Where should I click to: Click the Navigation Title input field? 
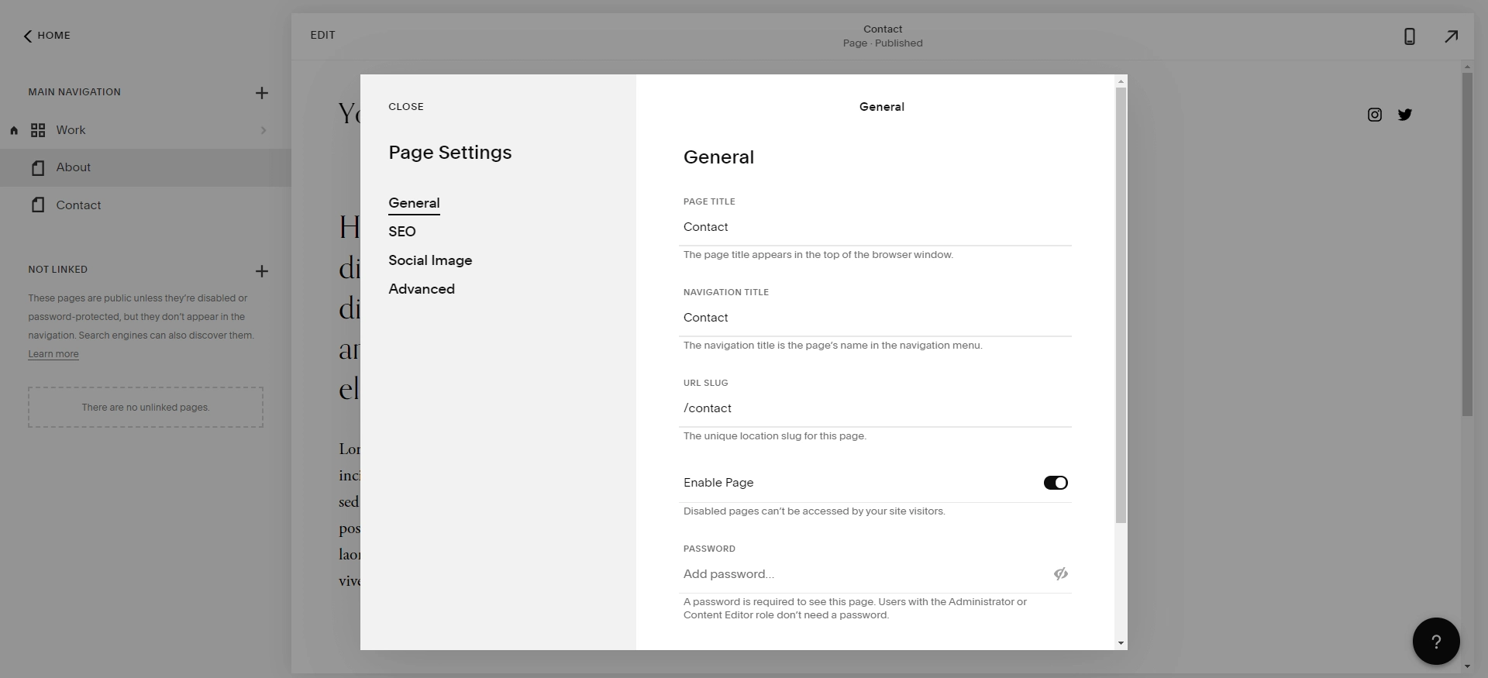tap(875, 318)
